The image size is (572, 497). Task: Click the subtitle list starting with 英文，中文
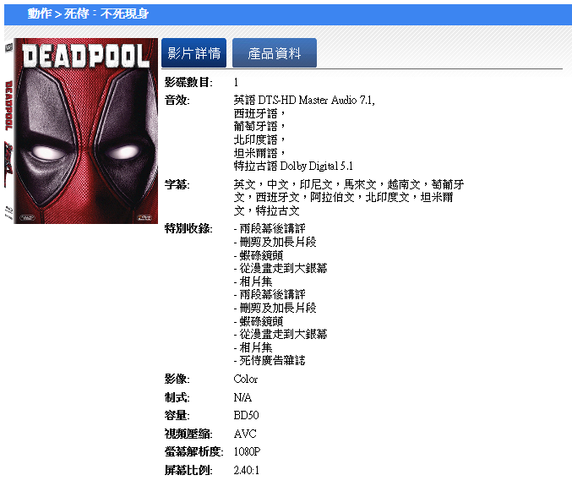tap(349, 198)
